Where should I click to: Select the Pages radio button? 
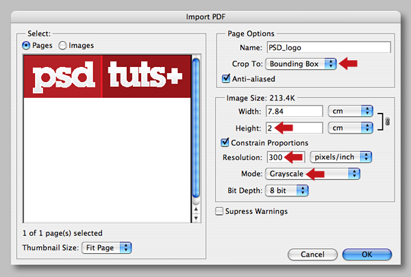tap(26, 46)
